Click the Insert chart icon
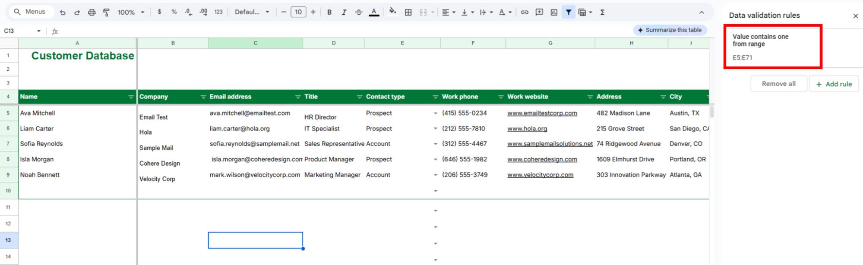The height and width of the screenshot is (265, 863). point(554,12)
